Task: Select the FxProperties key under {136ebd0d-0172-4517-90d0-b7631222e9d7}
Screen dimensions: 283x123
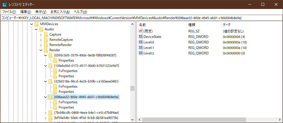Action: [x=68, y=71]
